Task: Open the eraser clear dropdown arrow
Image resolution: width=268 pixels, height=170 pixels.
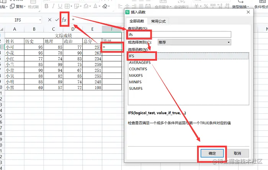Action: point(109,7)
